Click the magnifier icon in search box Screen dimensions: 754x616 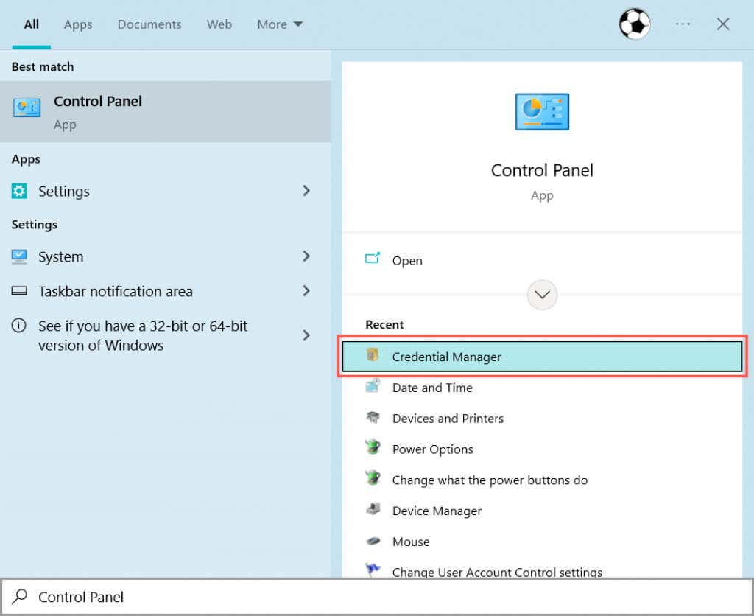tap(20, 597)
